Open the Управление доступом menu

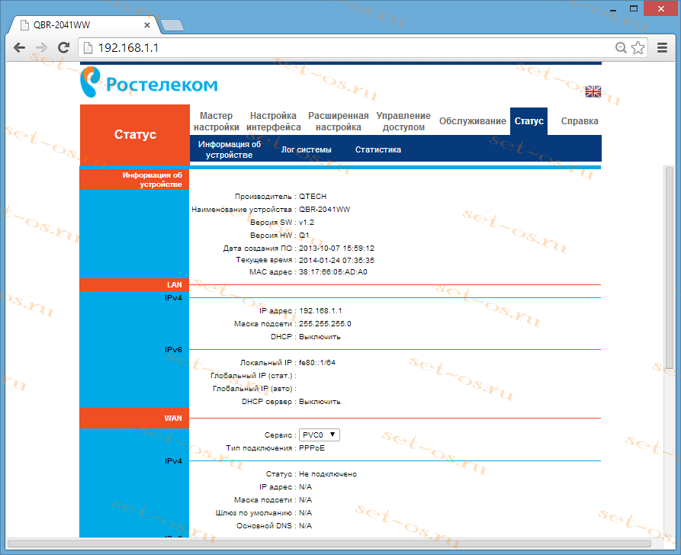pos(403,121)
